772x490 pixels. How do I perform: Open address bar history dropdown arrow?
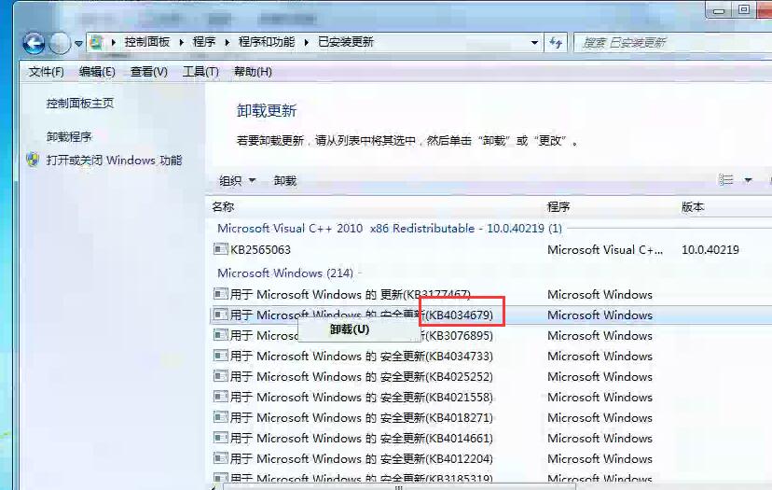(x=534, y=43)
